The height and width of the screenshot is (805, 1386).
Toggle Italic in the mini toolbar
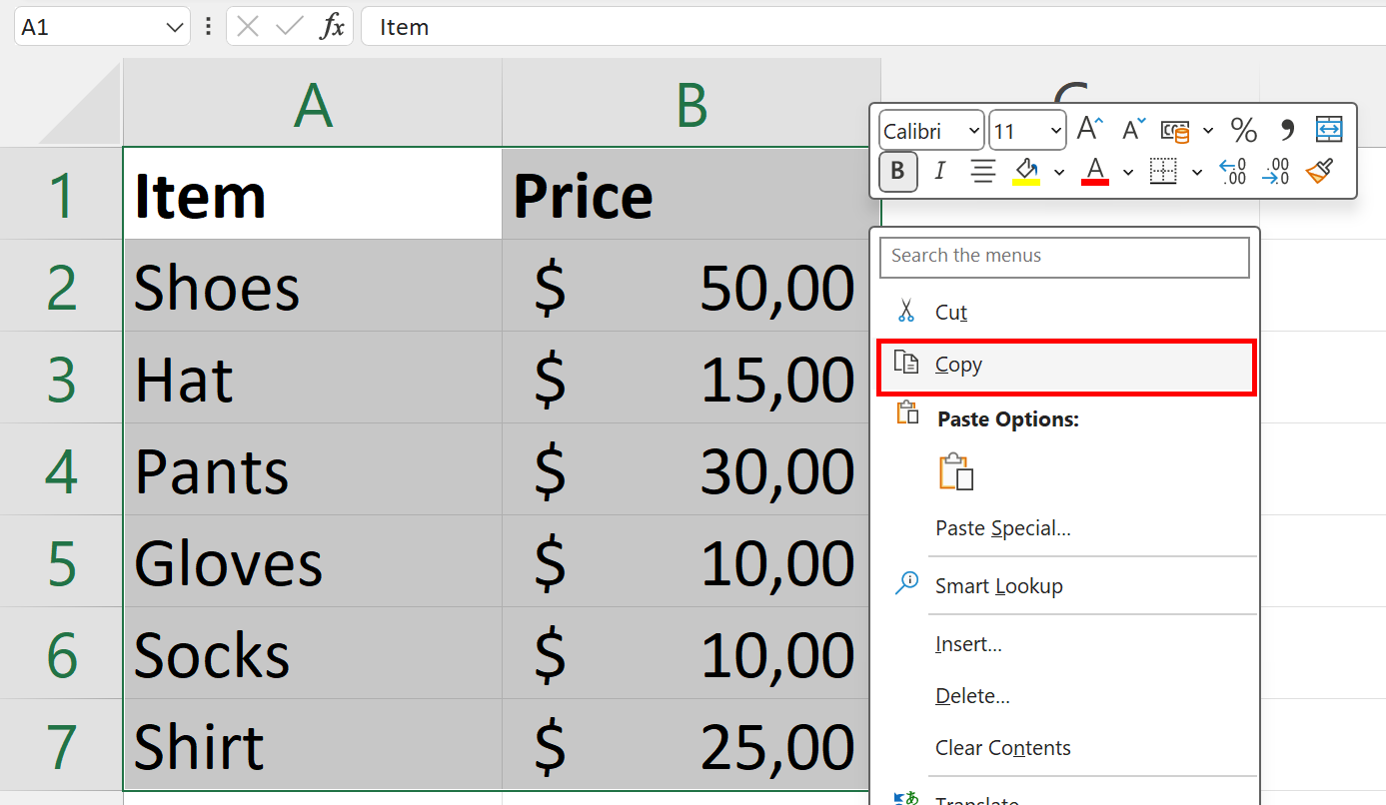click(x=939, y=172)
